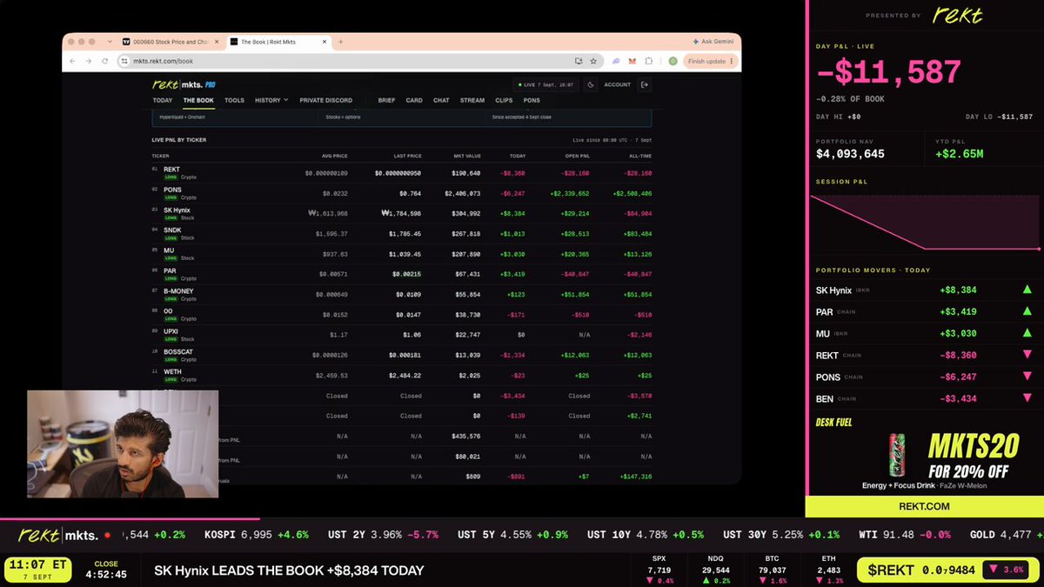The width and height of the screenshot is (1044, 587).
Task: Open a new browser tab
Action: click(x=340, y=42)
